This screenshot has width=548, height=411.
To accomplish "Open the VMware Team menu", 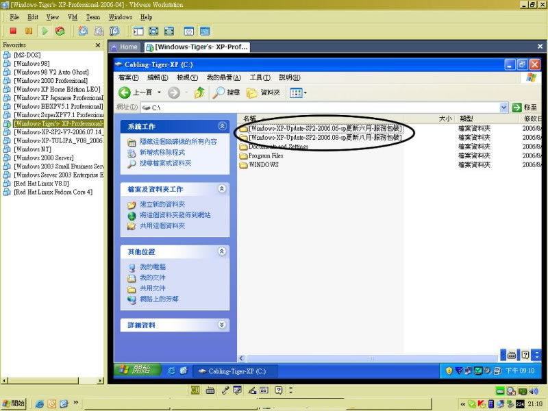I will 93,17.
